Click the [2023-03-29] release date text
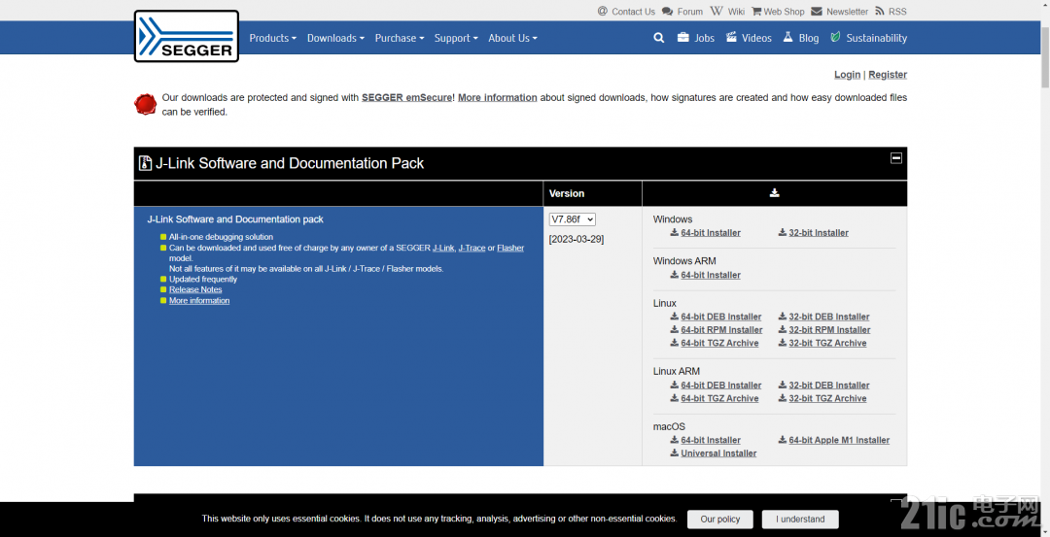Screen dimensions: 1050x537 coord(577,240)
